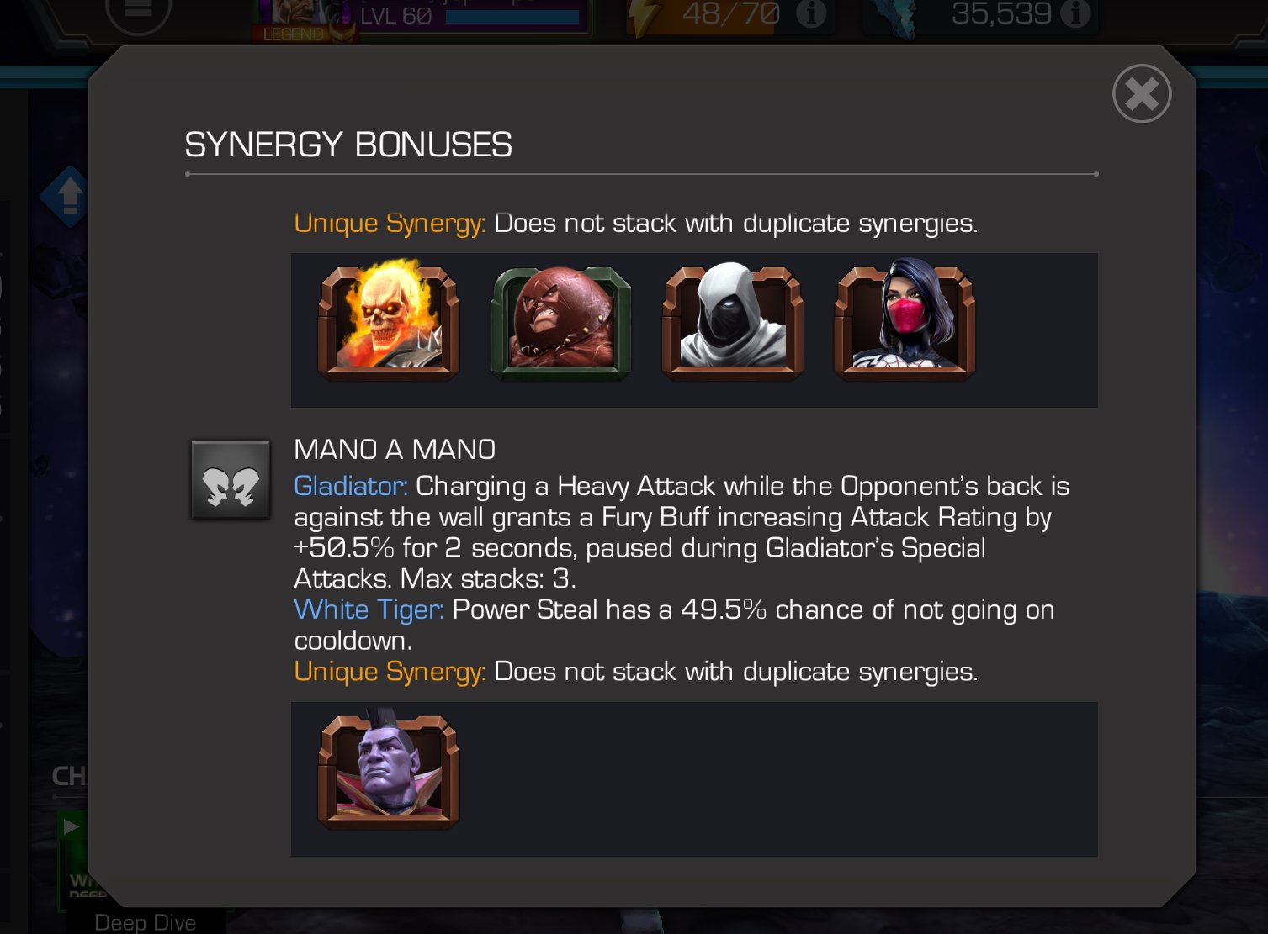1268x934 pixels.
Task: Tap the Mano a Mano synergy icon
Action: tap(231, 480)
